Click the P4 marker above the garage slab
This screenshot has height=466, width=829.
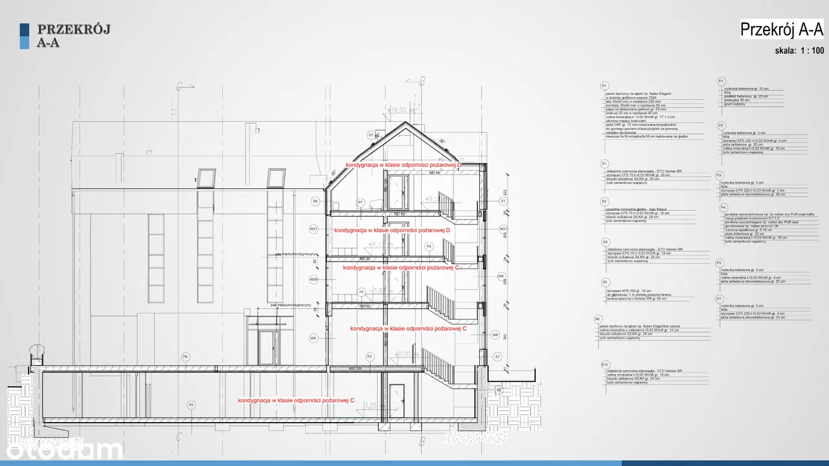pos(185,357)
